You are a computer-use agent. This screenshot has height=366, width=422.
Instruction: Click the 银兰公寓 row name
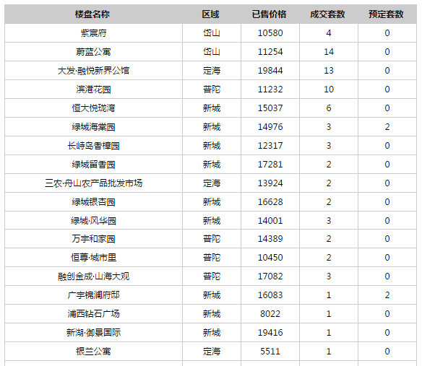pos(93,352)
